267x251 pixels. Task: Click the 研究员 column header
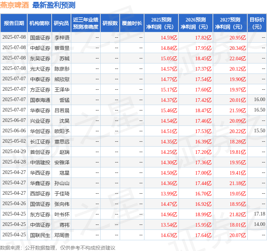[61, 23]
